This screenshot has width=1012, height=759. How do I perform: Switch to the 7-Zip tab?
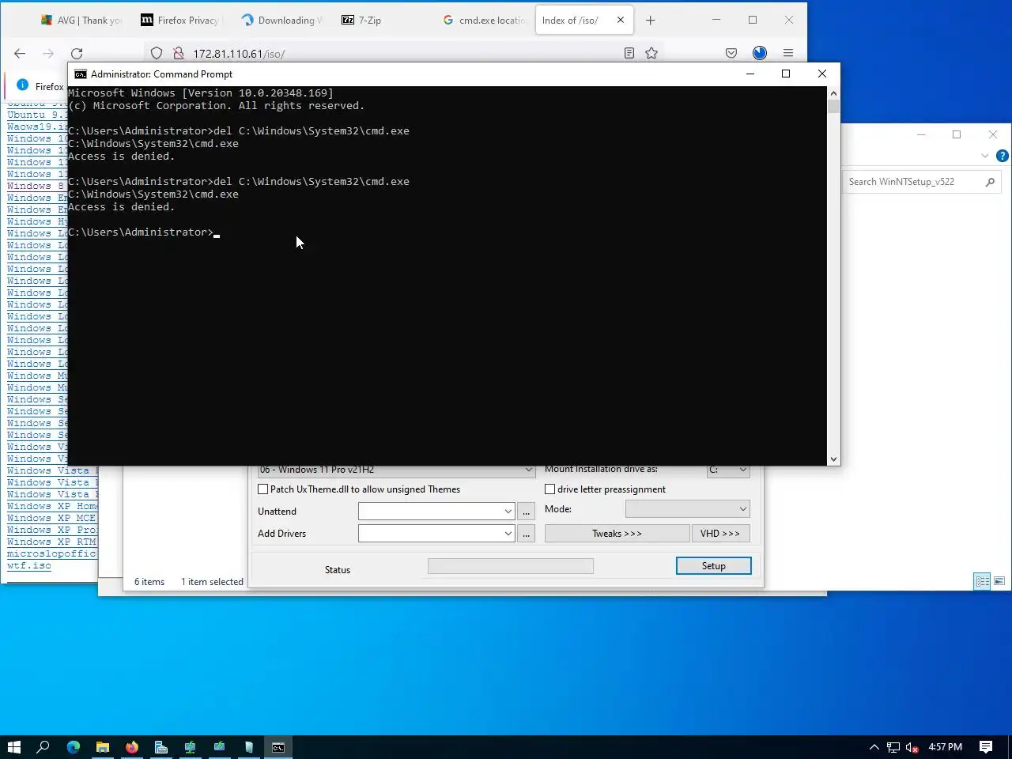[383, 21]
